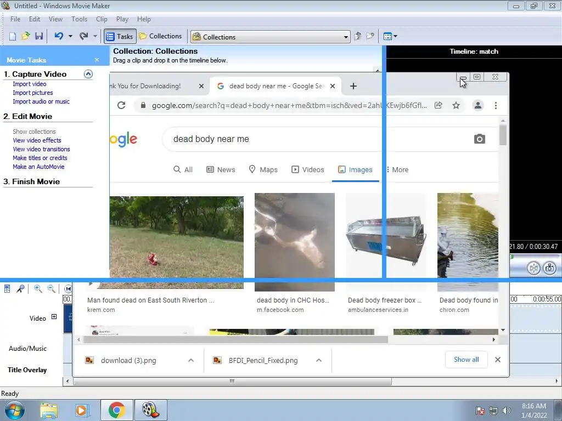
Task: Open the Clip menu
Action: (102, 19)
